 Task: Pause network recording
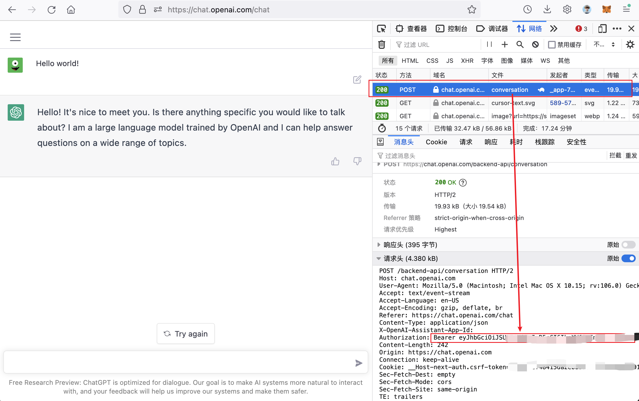(489, 44)
